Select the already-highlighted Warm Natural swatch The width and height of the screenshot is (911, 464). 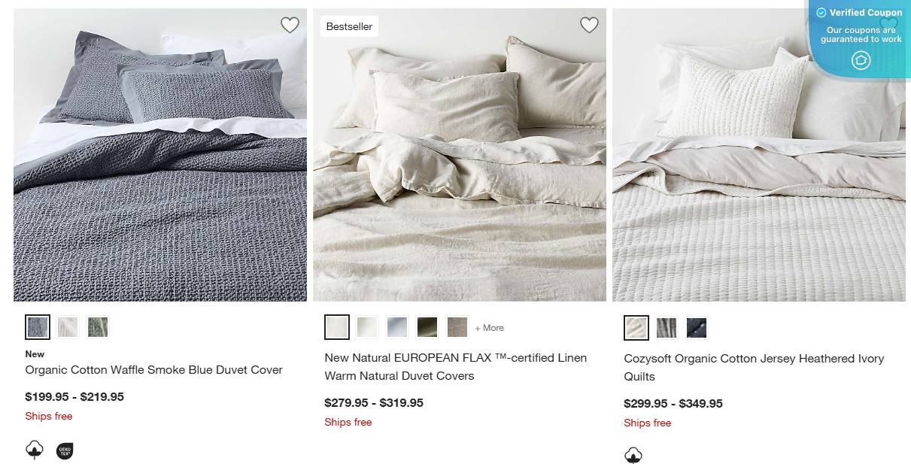(336, 326)
